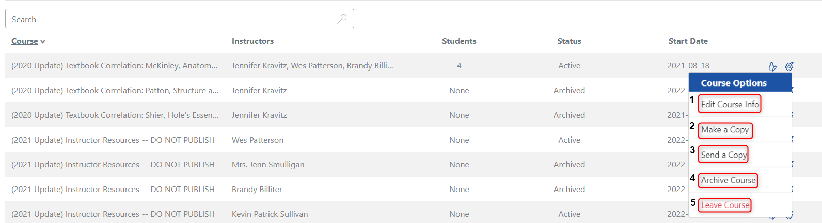
Task: Open Instructor Resources course by Wes Patterson
Action: [x=113, y=140]
